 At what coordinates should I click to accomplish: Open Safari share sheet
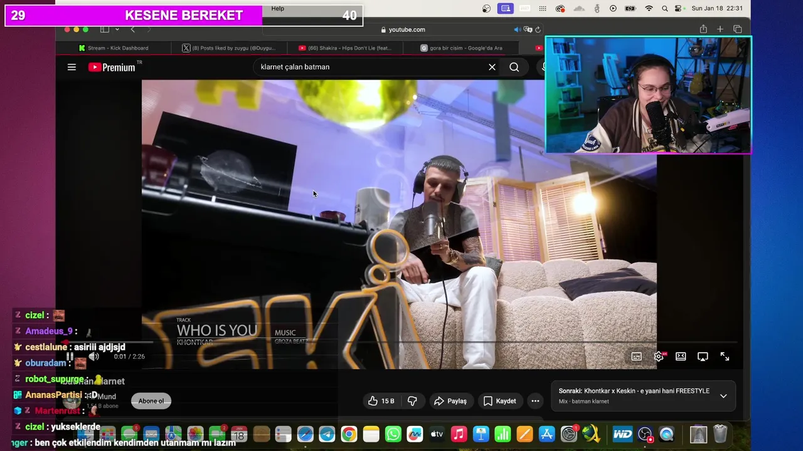coord(703,29)
